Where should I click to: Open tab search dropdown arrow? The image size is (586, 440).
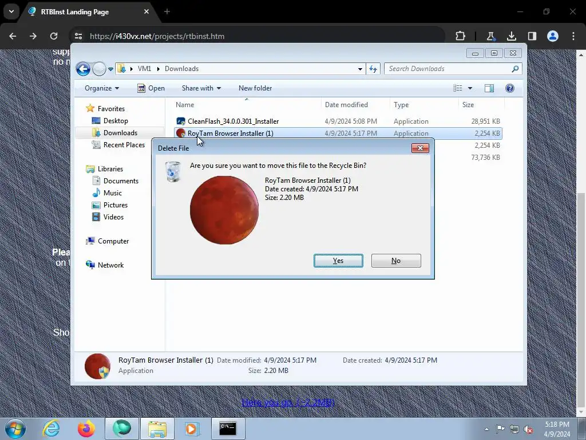coord(11,11)
